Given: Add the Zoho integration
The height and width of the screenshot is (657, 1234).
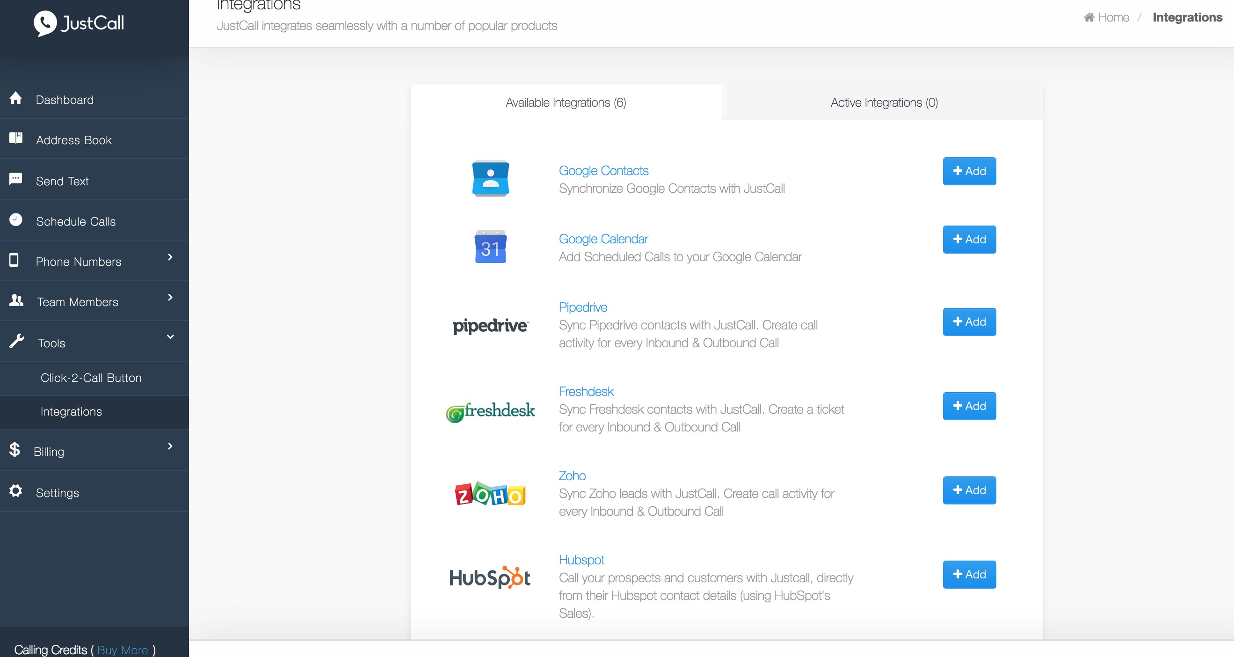Looking at the screenshot, I should [x=969, y=490].
